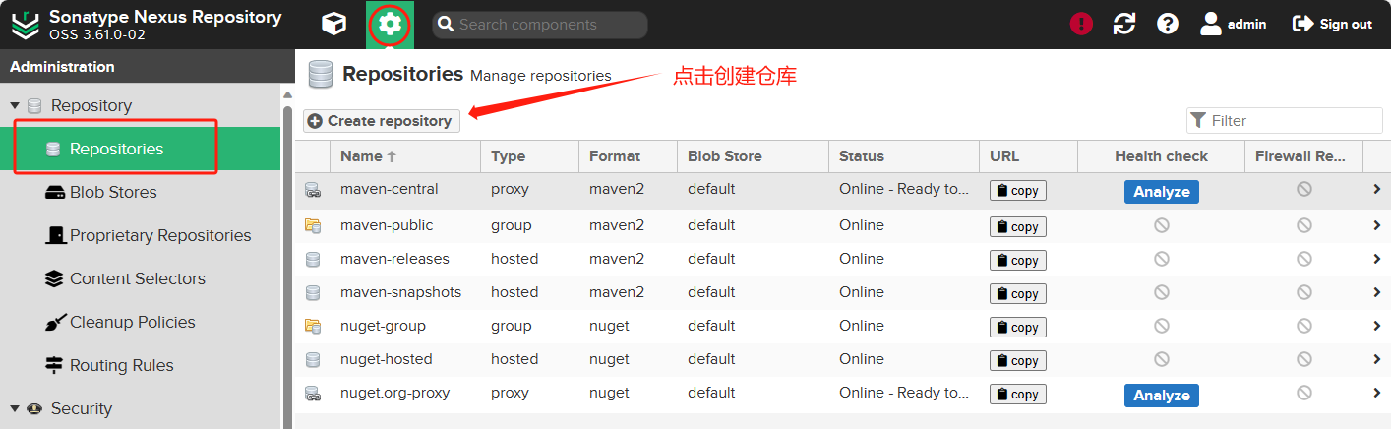The width and height of the screenshot is (1391, 429).
Task: Open maven-releases details chevron
Action: click(1377, 259)
